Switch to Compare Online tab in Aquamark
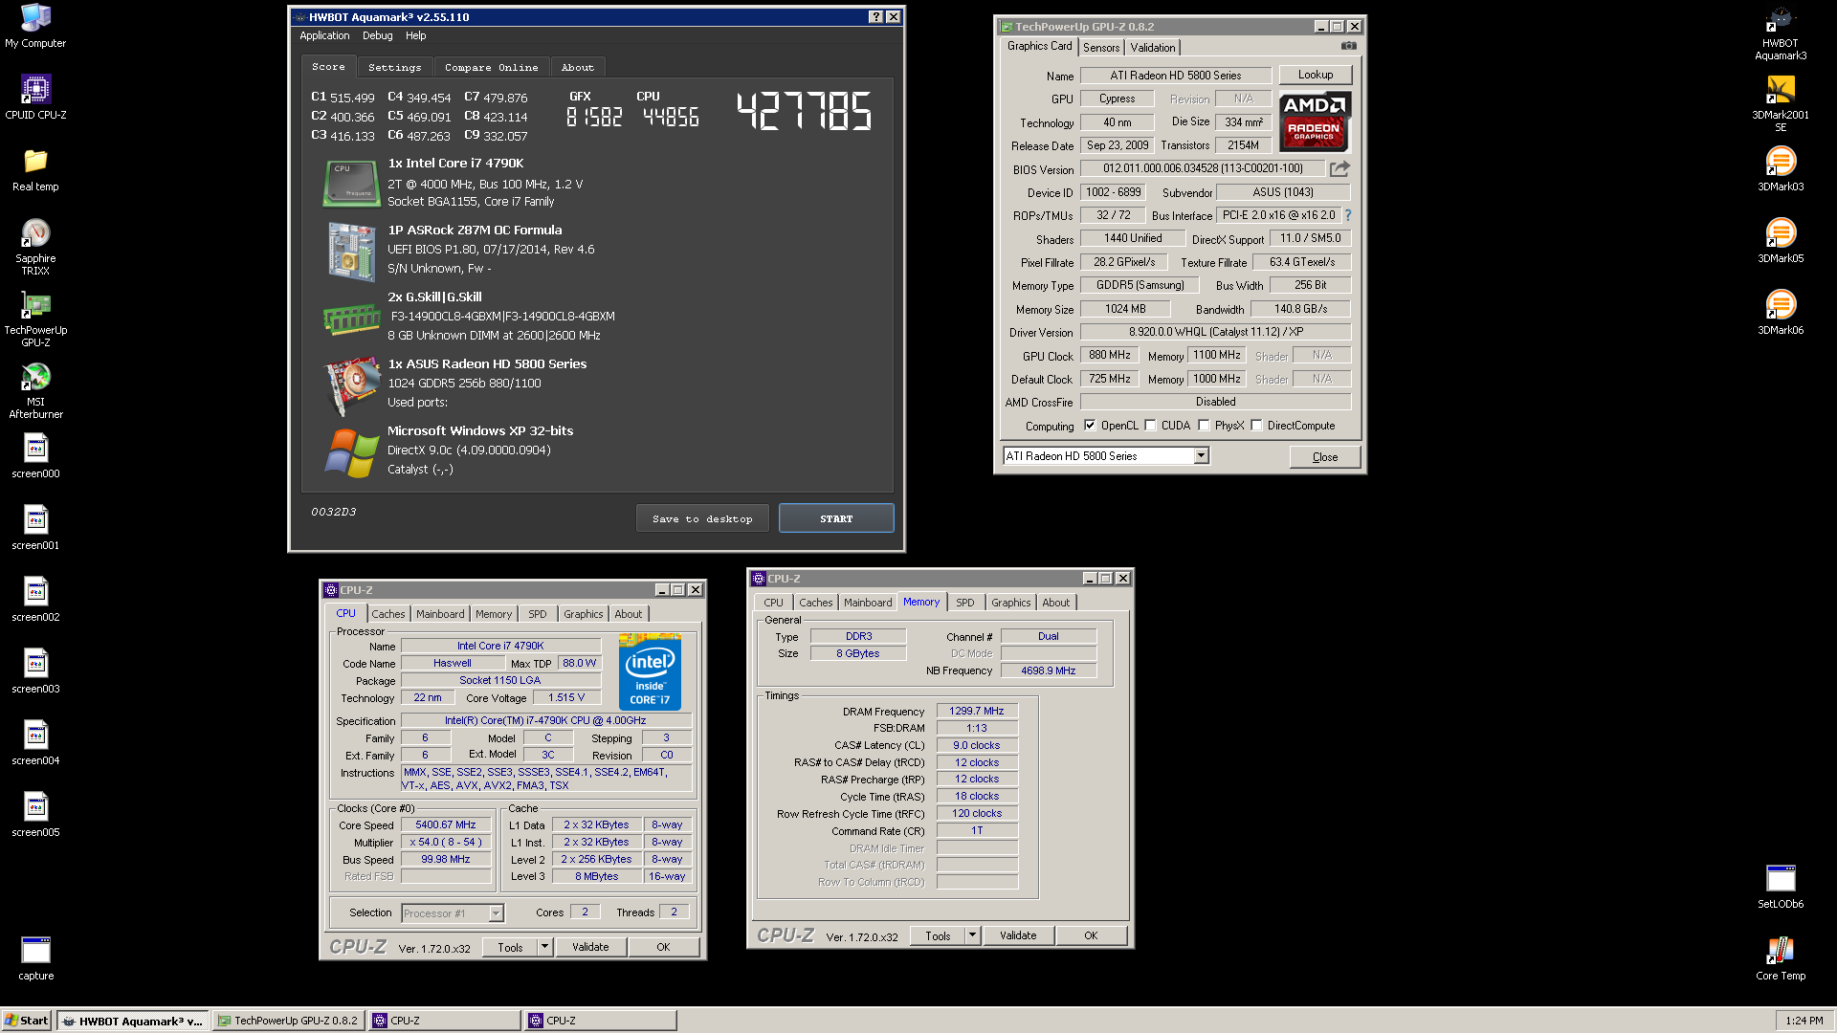Screen dimensions: 1837x1033 click(x=491, y=68)
